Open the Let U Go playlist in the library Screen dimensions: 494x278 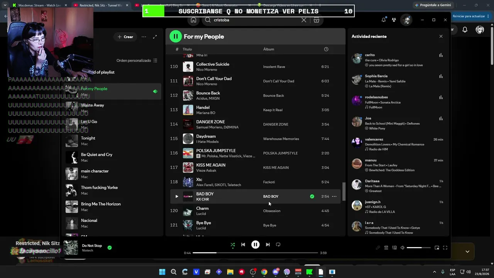112,124
